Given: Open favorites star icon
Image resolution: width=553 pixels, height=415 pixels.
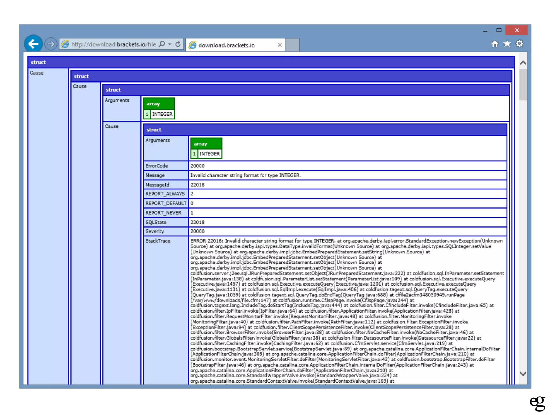Looking at the screenshot, I should click(507, 44).
